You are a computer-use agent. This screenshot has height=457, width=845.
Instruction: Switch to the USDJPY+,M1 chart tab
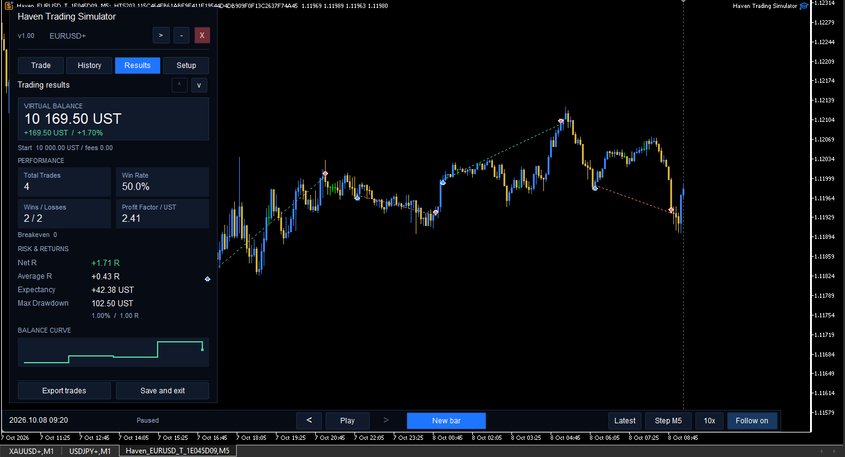[90, 451]
